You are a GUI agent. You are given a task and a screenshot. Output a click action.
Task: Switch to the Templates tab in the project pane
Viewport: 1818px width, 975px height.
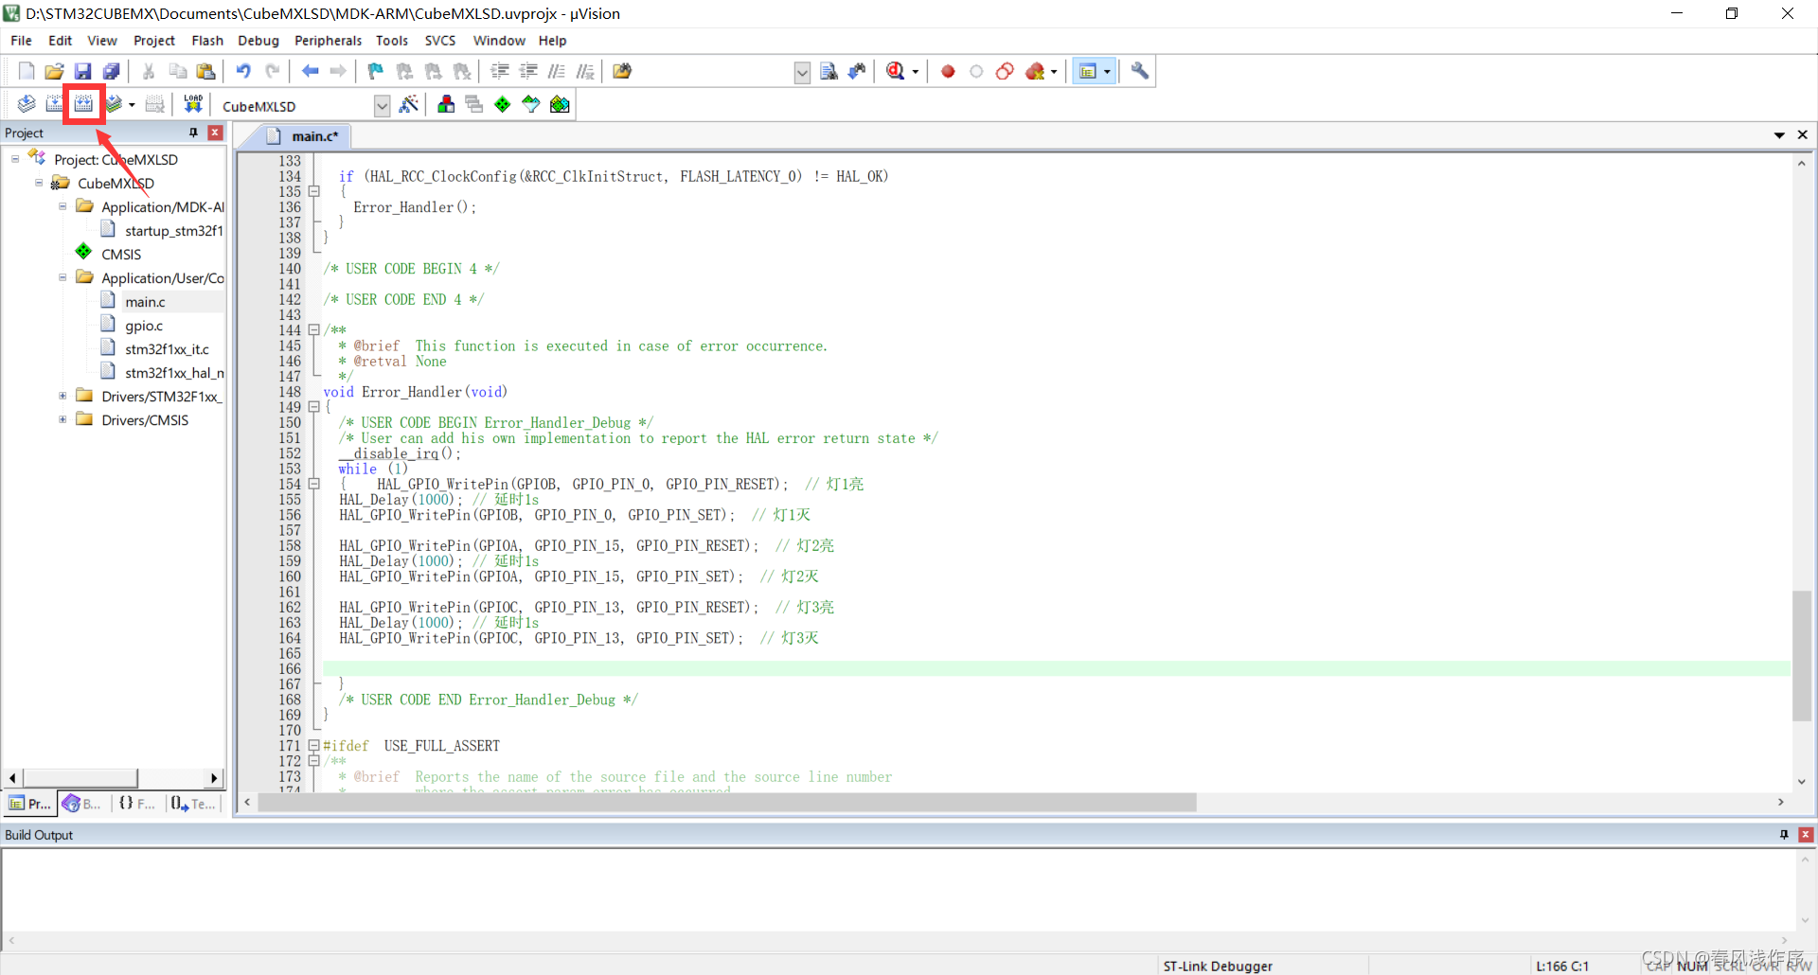tap(193, 804)
